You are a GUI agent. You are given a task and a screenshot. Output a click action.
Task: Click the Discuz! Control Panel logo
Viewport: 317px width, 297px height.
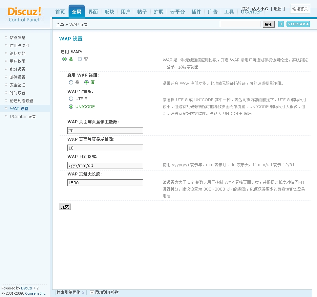click(x=25, y=15)
